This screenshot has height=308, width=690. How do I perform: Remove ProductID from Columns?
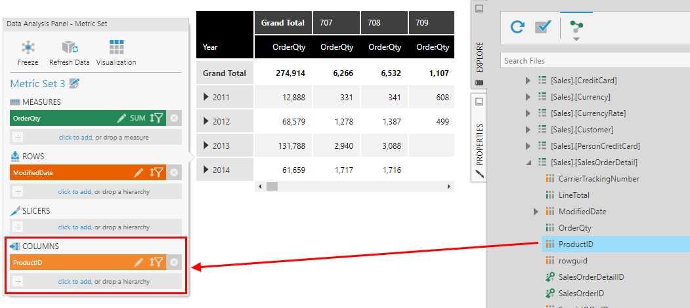(x=174, y=262)
